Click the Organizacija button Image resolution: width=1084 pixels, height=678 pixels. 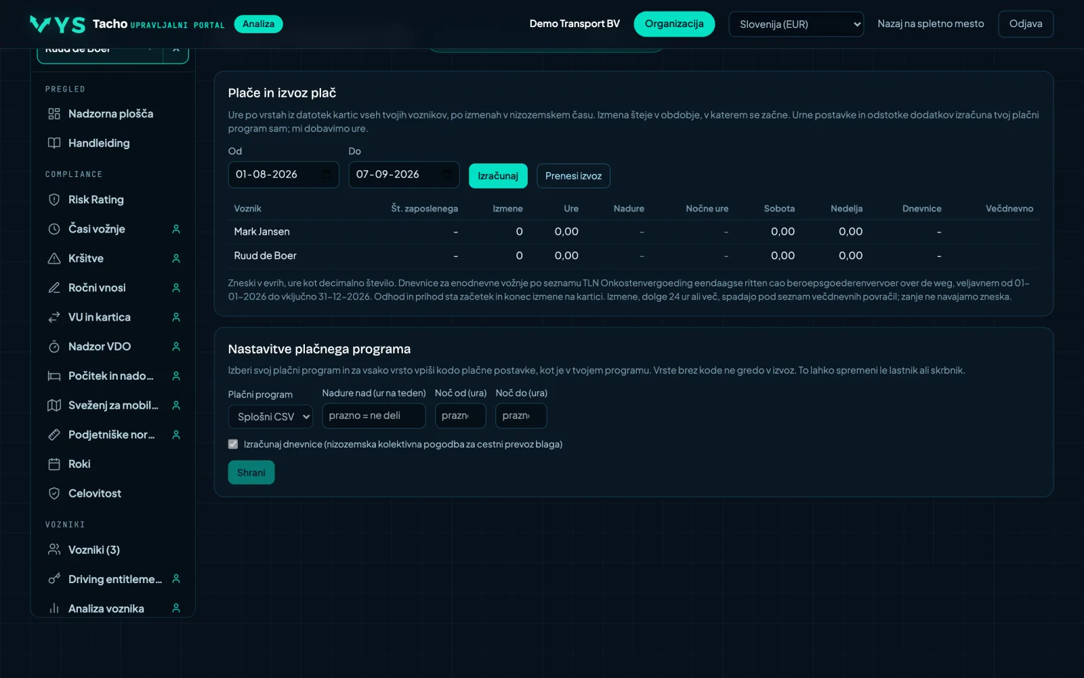(674, 24)
